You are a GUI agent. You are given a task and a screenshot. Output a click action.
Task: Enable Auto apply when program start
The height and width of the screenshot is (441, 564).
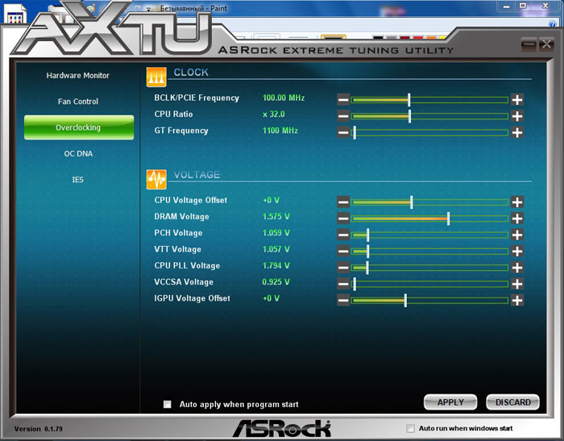(168, 405)
